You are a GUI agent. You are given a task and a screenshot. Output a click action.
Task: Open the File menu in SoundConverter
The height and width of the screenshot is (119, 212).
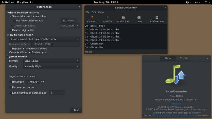click(x=87, y=12)
